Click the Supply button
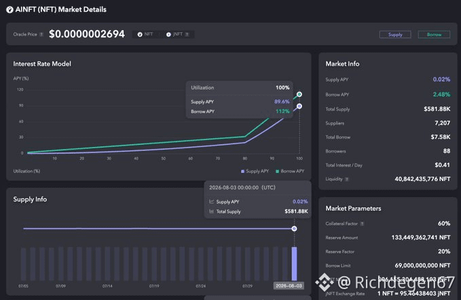 [x=395, y=35]
